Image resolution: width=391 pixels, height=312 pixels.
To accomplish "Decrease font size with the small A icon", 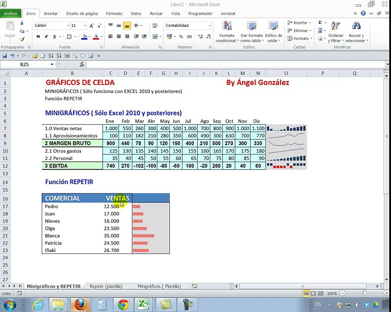I will pos(99,26).
